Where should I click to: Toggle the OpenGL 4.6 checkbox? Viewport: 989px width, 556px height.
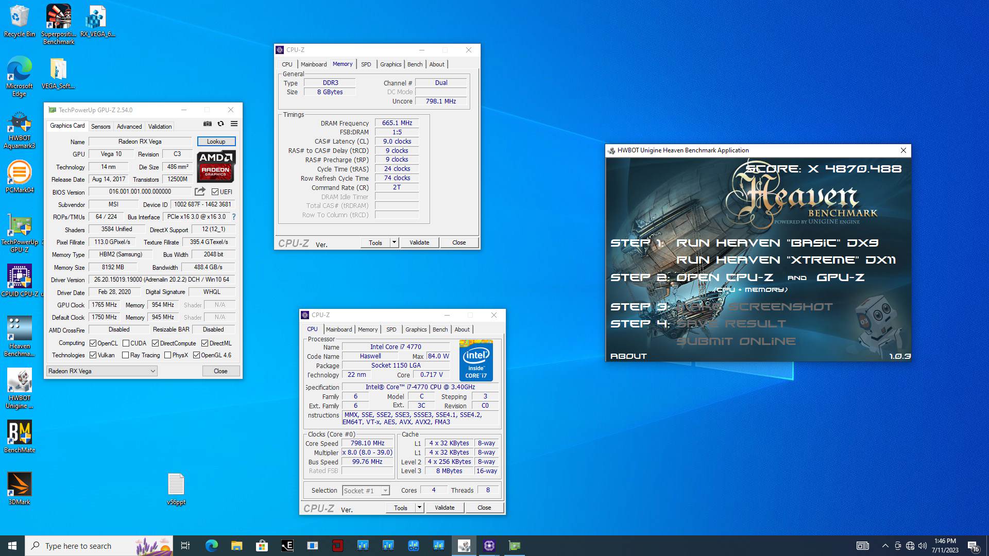[x=196, y=355]
